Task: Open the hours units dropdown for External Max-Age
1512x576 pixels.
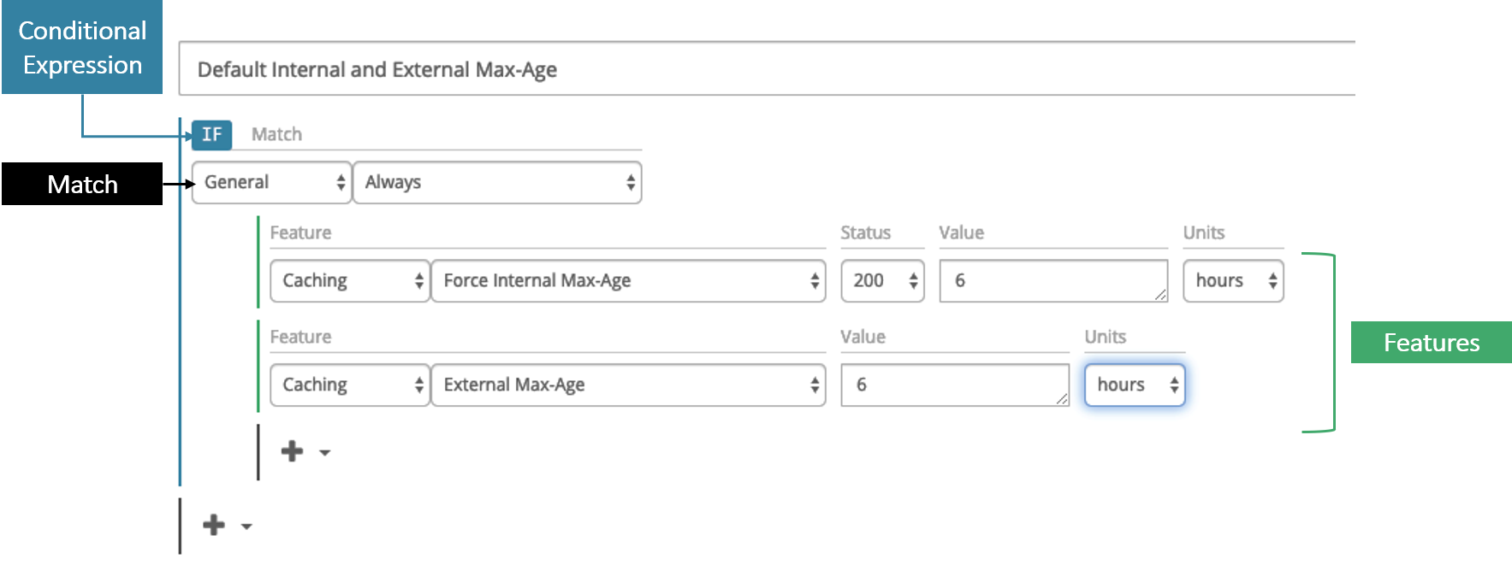Action: [1135, 385]
